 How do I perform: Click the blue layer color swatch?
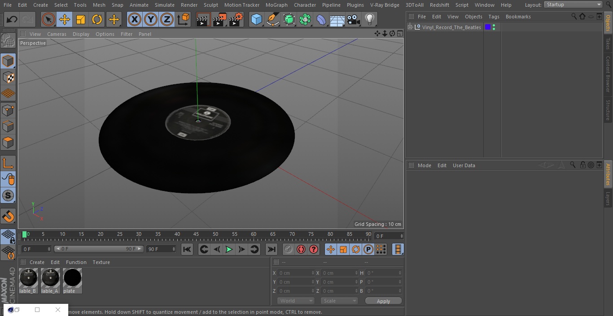click(x=488, y=27)
